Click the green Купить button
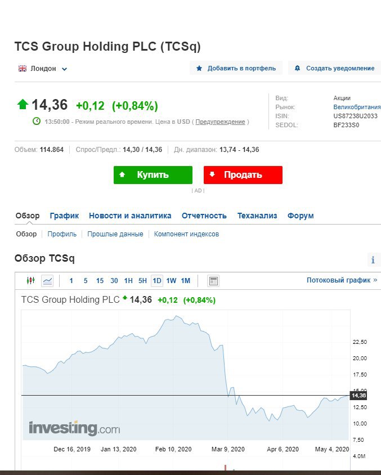Viewport: 381px width, 475px height. pos(153,175)
